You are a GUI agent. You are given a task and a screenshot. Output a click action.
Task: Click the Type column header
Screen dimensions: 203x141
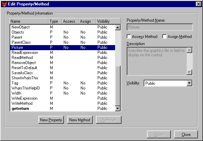pos(55,21)
